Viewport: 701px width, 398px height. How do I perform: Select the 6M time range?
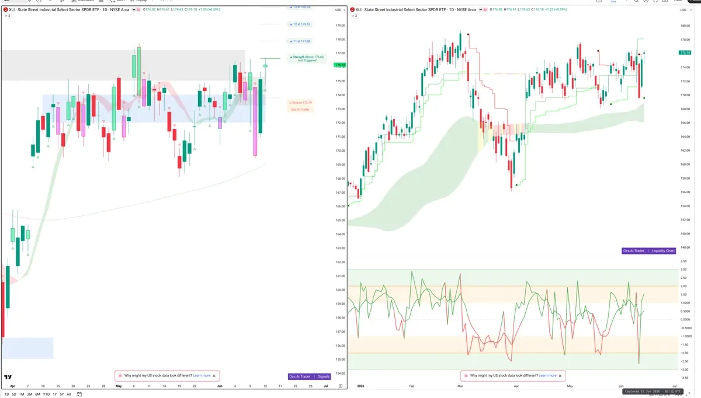tap(38, 394)
